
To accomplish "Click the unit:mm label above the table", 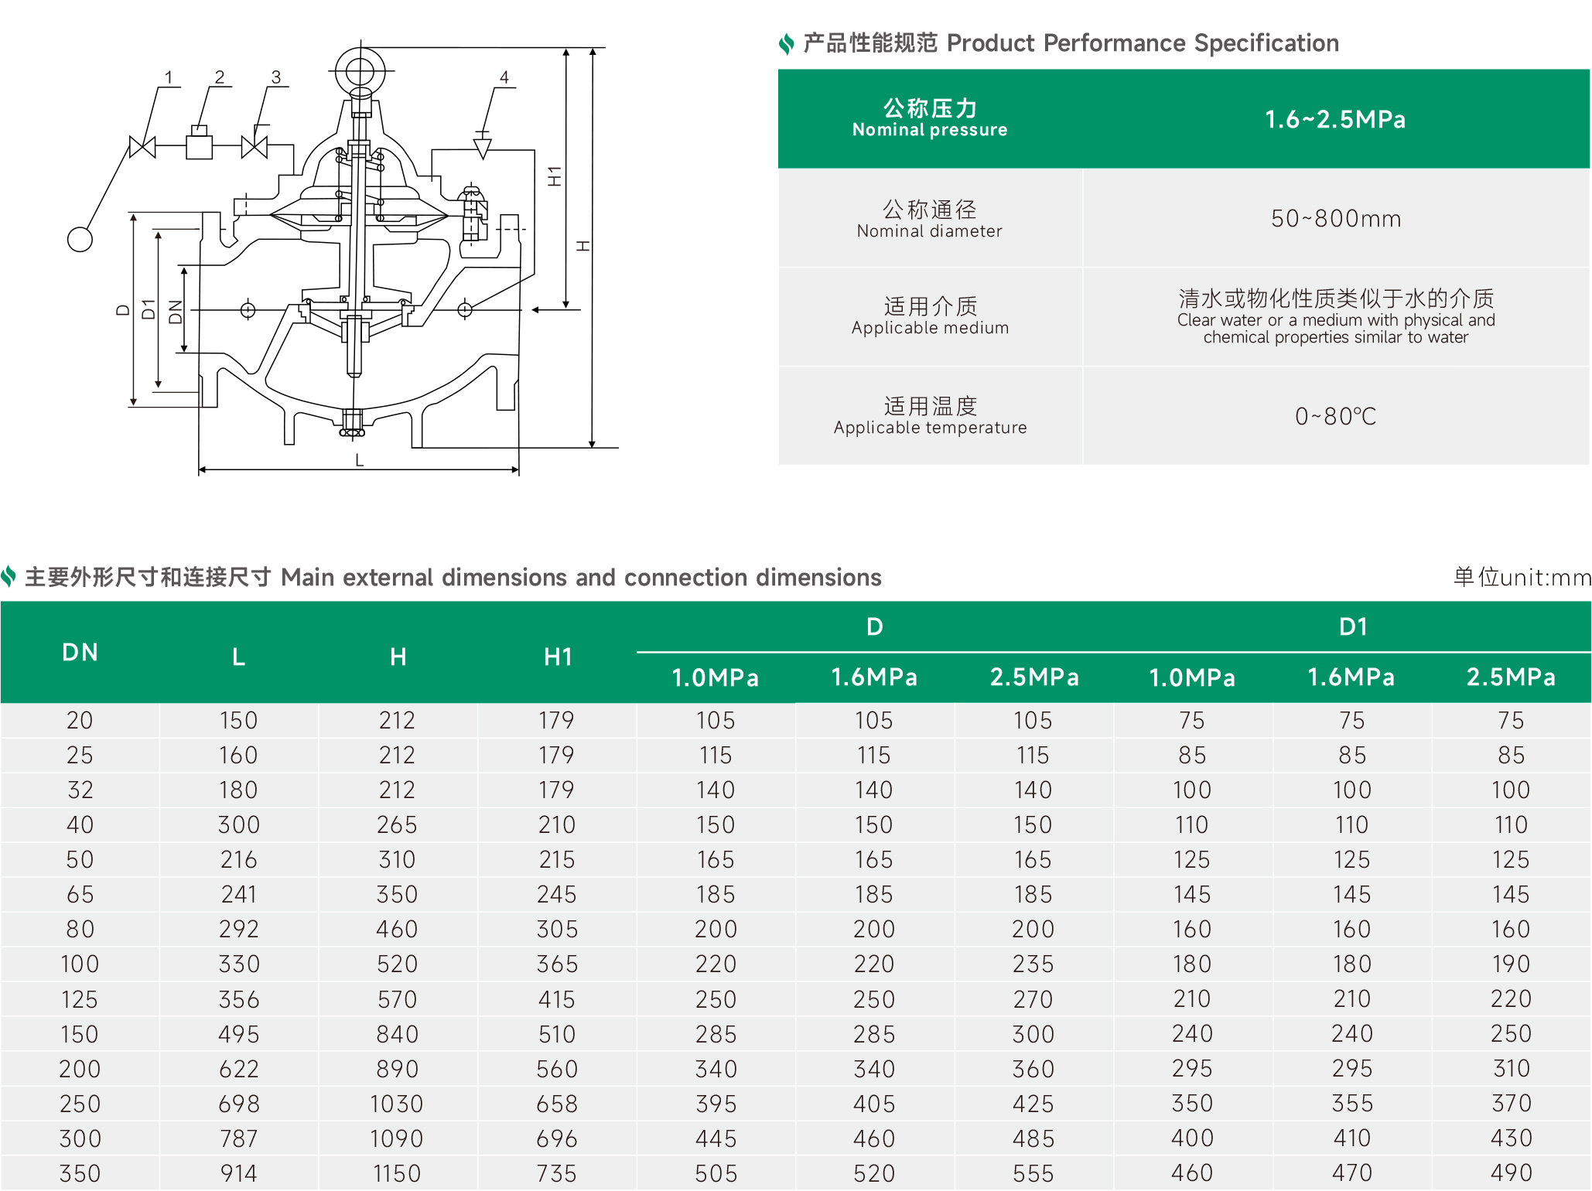I will pos(1521,577).
